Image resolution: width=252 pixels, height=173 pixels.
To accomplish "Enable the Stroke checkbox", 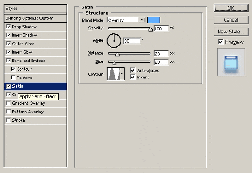I will (9, 120).
